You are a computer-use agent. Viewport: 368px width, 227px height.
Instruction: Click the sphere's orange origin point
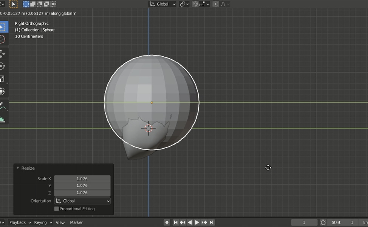[152, 103]
